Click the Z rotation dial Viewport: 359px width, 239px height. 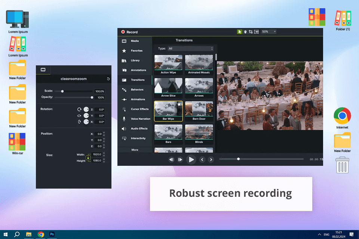click(x=86, y=109)
